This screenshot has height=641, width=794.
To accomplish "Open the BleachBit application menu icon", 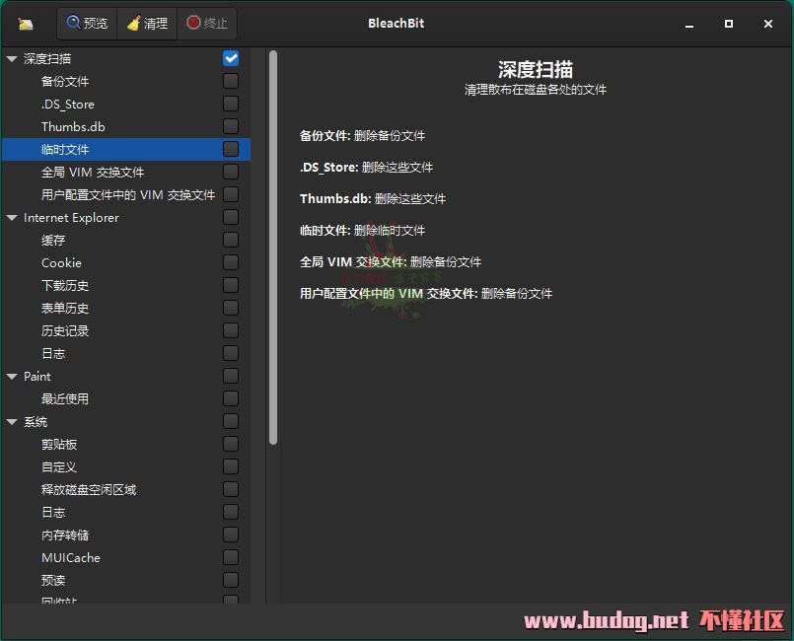I will [x=26, y=24].
